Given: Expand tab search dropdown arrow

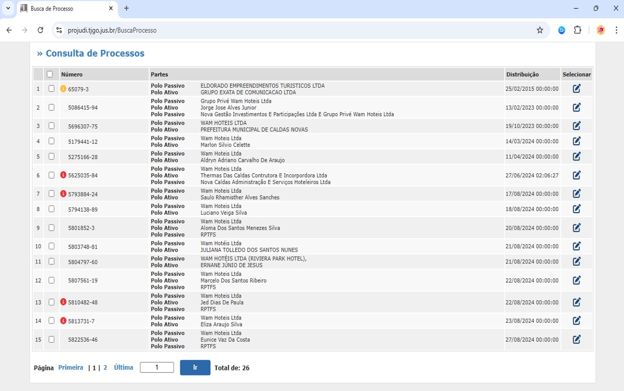Looking at the screenshot, I should pos(8,8).
